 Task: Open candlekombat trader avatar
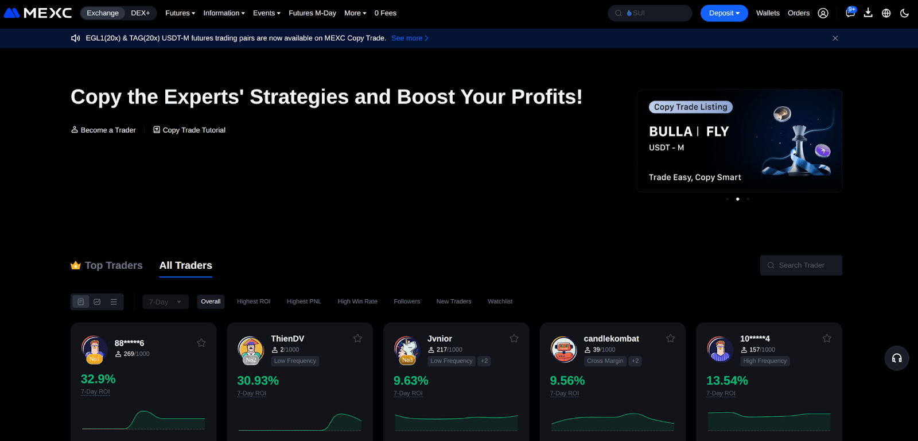(x=563, y=350)
